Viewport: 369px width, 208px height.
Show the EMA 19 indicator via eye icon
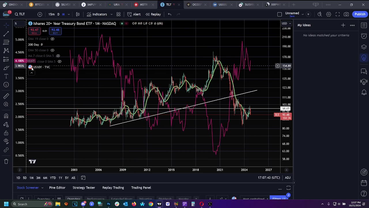[x=52, y=39]
